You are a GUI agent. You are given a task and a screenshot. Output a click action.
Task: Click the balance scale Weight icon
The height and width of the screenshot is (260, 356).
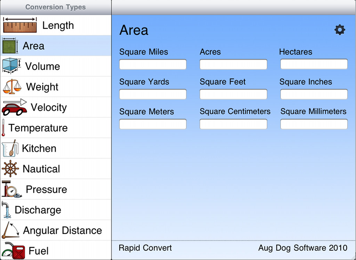point(12,87)
